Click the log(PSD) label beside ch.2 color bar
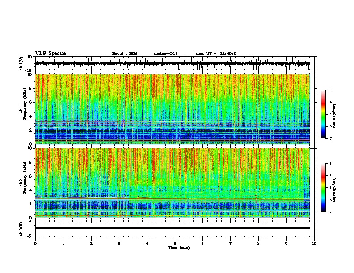The width and height of the screenshot is (354, 273). [335, 190]
